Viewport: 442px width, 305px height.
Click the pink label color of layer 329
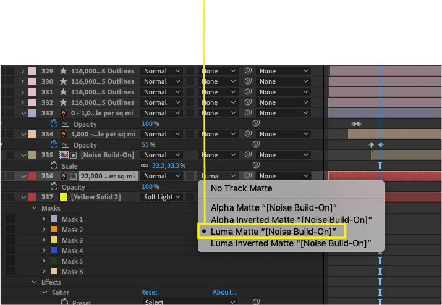click(32, 71)
